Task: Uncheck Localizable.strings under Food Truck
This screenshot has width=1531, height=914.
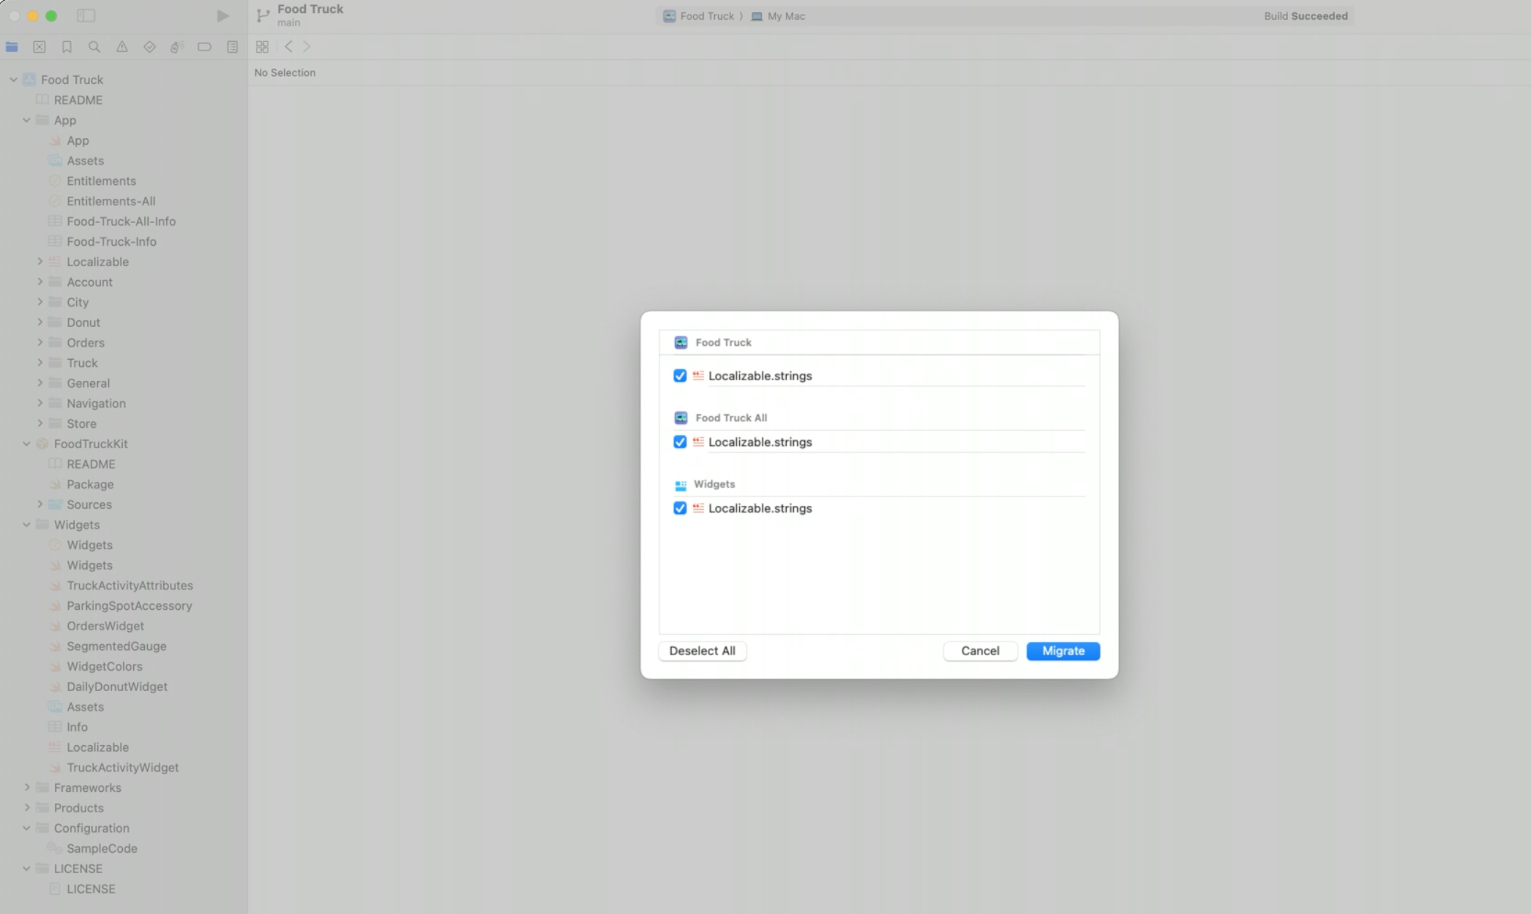Action: pyautogui.click(x=680, y=375)
